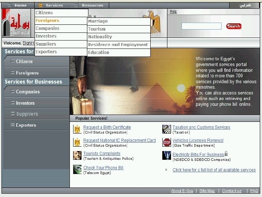Open Investors in left sidebar
Viewport: 262px width, 197px height.
[x=36, y=103]
